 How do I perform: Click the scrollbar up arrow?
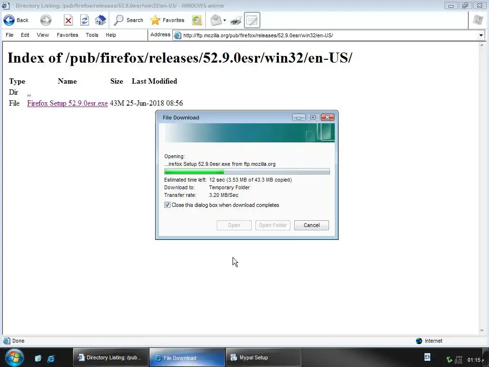tap(482, 45)
